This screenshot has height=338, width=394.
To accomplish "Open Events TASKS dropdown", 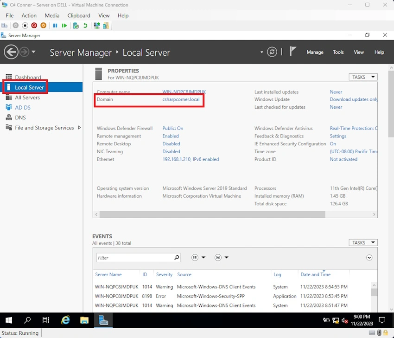I will coord(363,243).
